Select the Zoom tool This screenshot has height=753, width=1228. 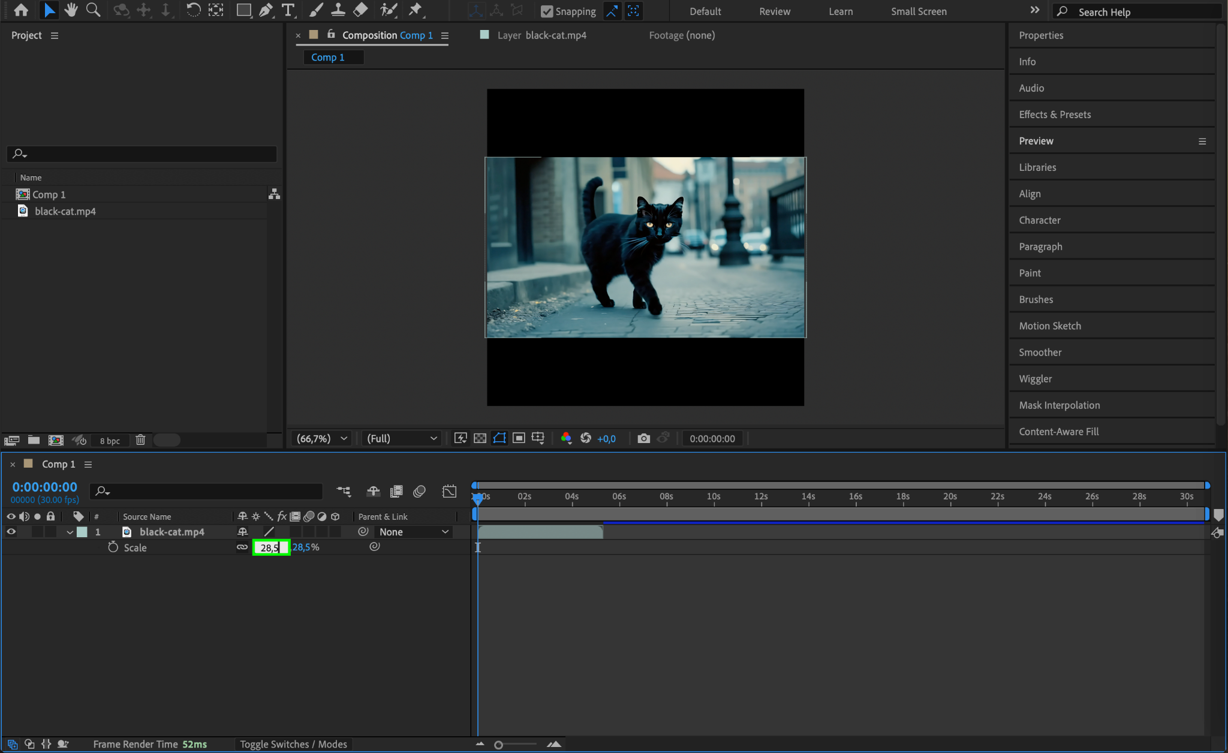(93, 10)
